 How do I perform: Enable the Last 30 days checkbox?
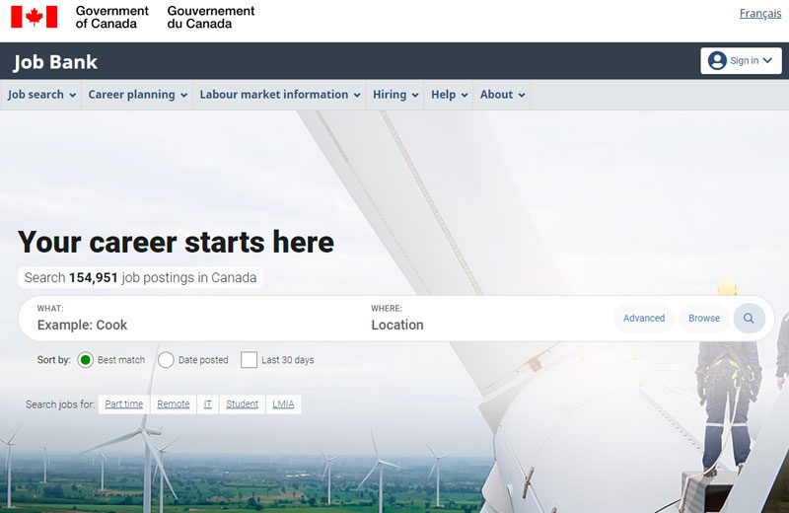pyautogui.click(x=249, y=360)
